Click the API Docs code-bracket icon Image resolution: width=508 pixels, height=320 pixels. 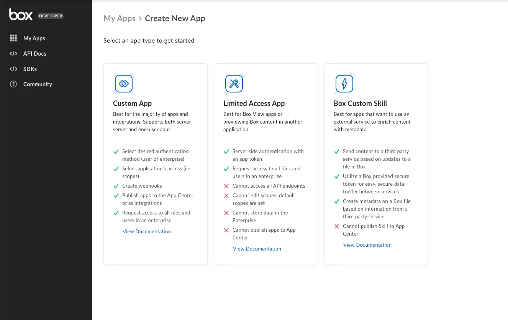point(13,53)
